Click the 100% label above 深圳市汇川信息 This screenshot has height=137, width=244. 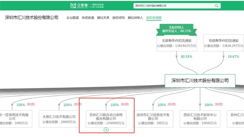pos(162,105)
